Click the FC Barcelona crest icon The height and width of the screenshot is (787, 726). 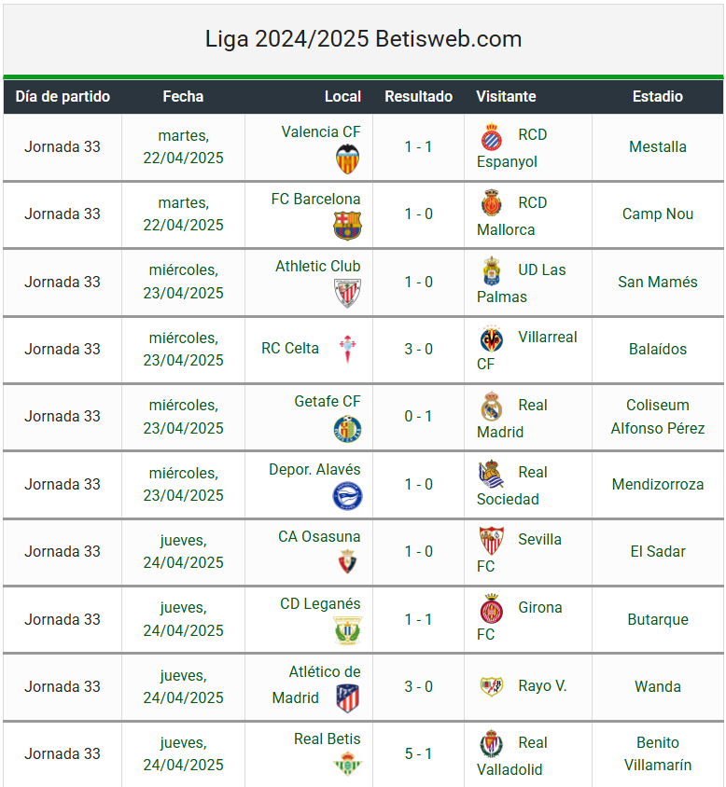(347, 226)
